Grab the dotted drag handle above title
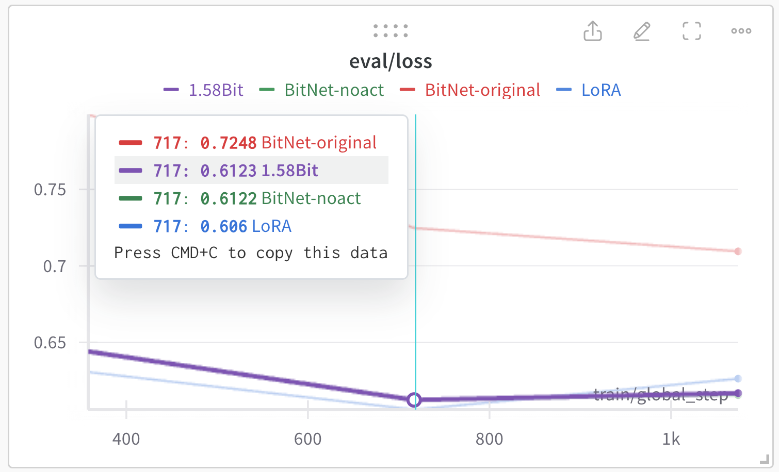The height and width of the screenshot is (472, 779). [391, 30]
